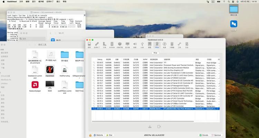Open the 应用补丁 (Patch) pencil toolbar section
The image size is (259, 138).
tap(97, 45)
